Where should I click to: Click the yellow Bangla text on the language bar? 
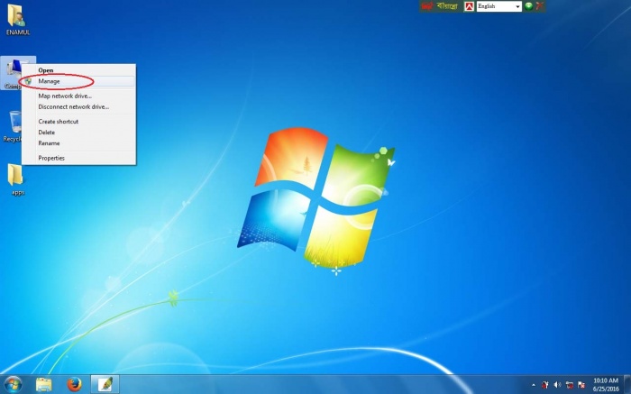pyautogui.click(x=447, y=6)
